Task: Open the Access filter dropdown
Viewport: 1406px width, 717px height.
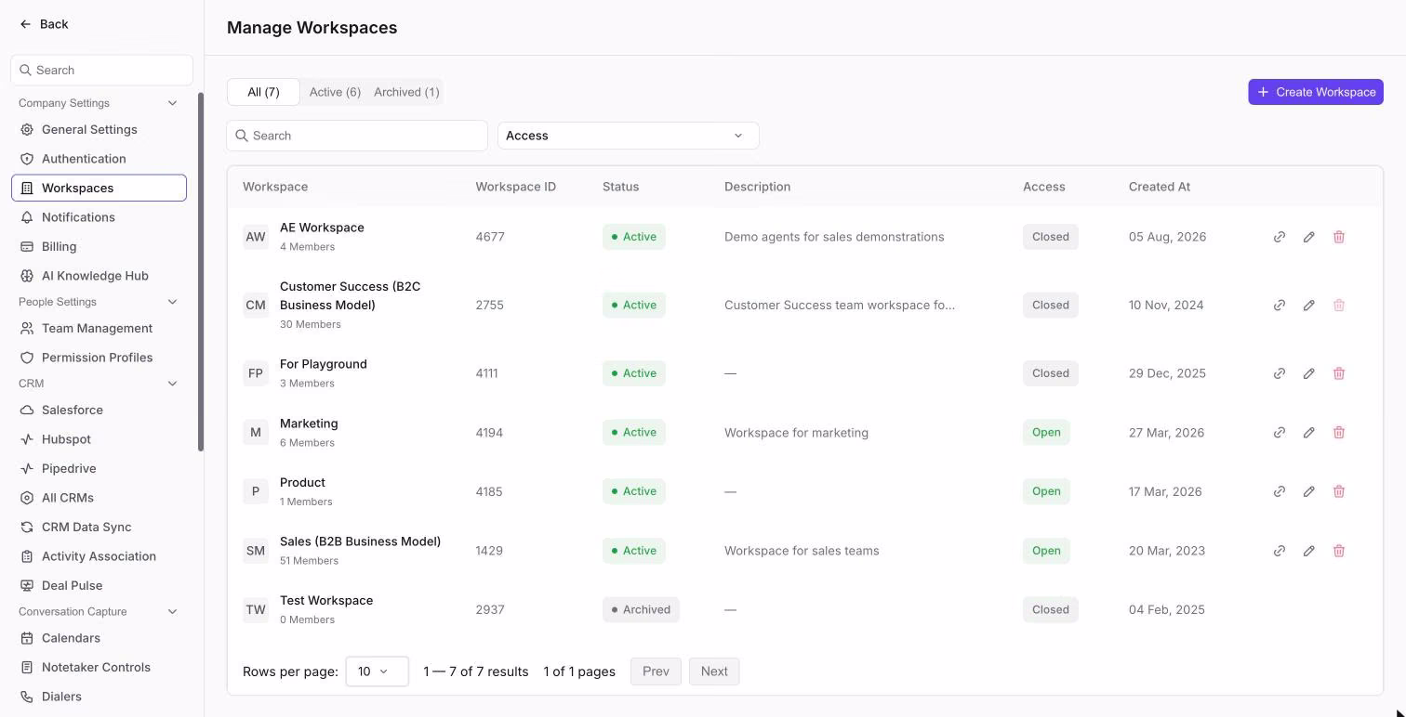Action: (629, 136)
